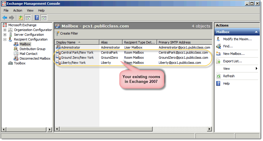Click the Create Filter funnel icon
263x141 pixels.
[57, 33]
